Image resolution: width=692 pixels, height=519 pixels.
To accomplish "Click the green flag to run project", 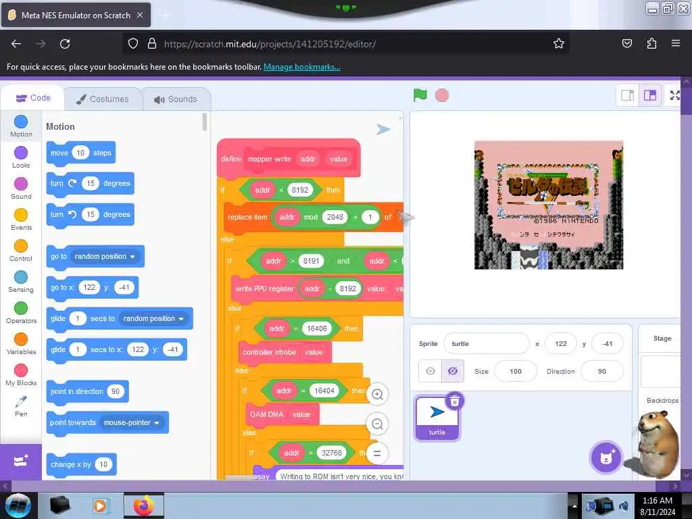I will click(420, 95).
